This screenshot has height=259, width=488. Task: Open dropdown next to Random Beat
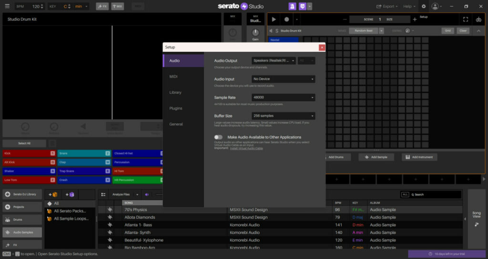[381, 31]
